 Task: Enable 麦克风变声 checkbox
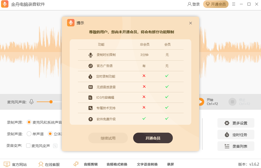pyautogui.click(x=28, y=146)
